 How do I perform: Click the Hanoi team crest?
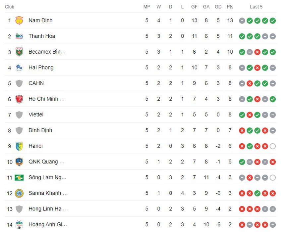click(x=19, y=146)
